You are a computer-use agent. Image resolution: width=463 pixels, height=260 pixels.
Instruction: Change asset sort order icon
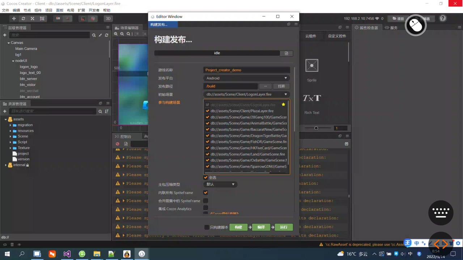click(x=107, y=111)
